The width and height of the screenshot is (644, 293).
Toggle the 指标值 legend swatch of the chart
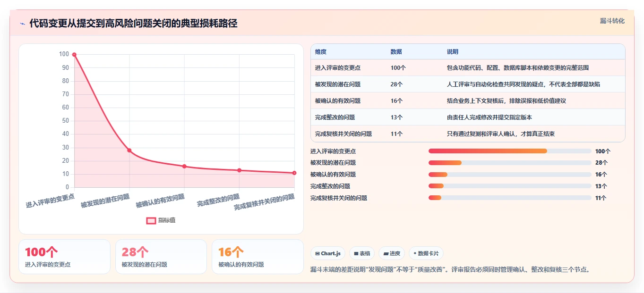[151, 220]
